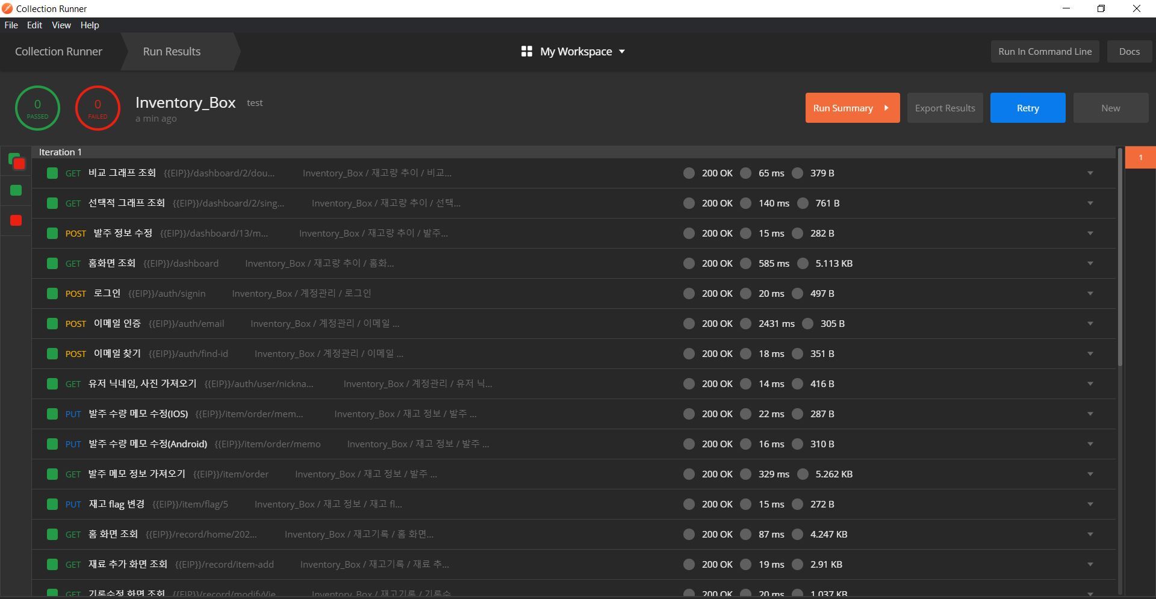The image size is (1156, 599).
Task: Click status square of 이메일 인증 request
Action: (52, 324)
